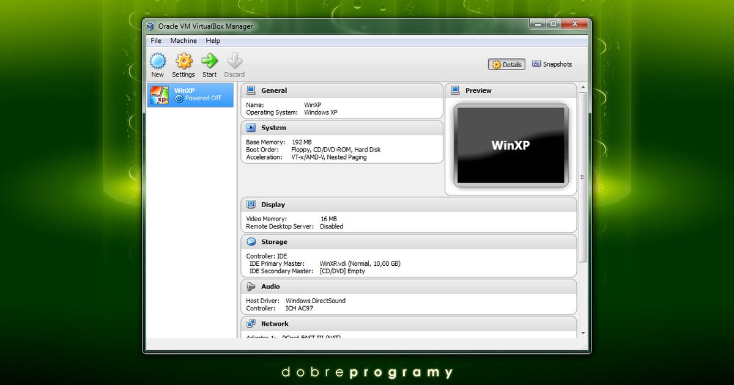Screen dimensions: 734x385
Task: Click the Network section icon
Action: pos(251,324)
